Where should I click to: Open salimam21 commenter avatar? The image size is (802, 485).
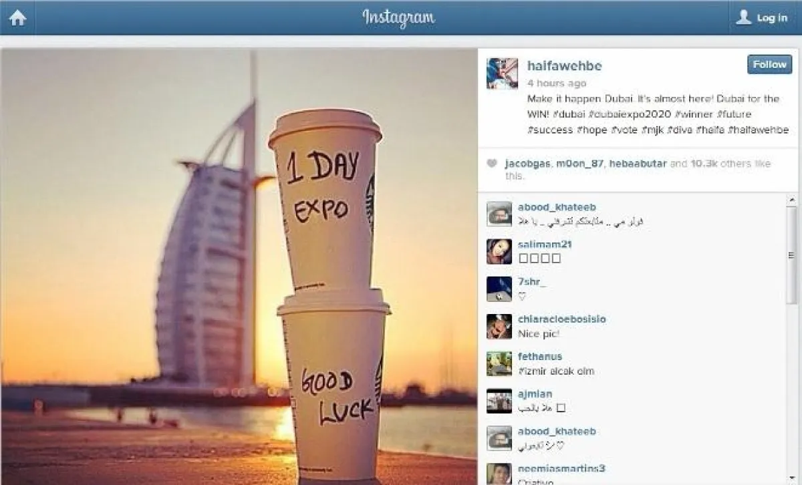(x=499, y=251)
